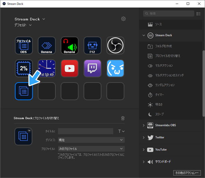The width and height of the screenshot is (205, 178).
Task: Choose プロファイルを切り替え action
Action: click(171, 56)
